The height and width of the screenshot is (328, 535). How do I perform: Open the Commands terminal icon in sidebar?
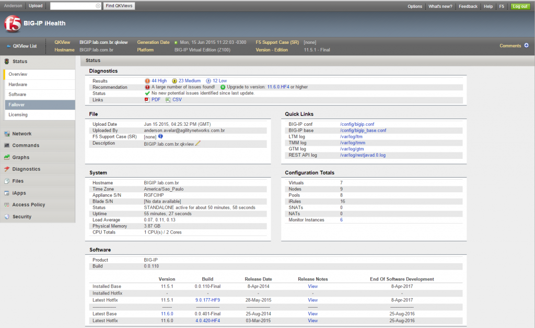coord(6,146)
